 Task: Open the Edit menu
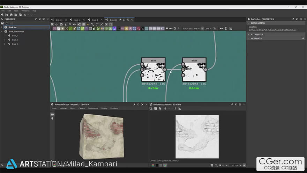(x=9, y=11)
